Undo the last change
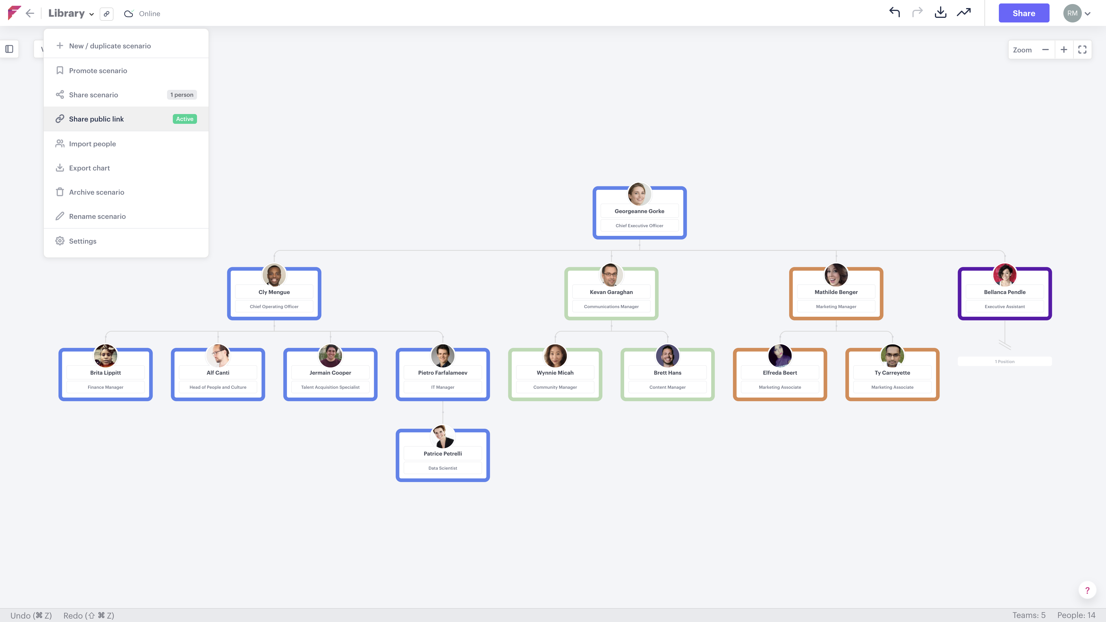Image resolution: width=1106 pixels, height=622 pixels. (895, 13)
